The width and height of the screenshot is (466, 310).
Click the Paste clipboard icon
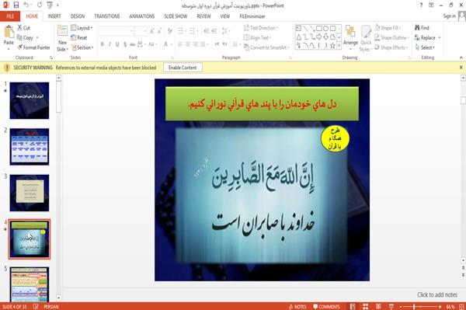coord(9,32)
